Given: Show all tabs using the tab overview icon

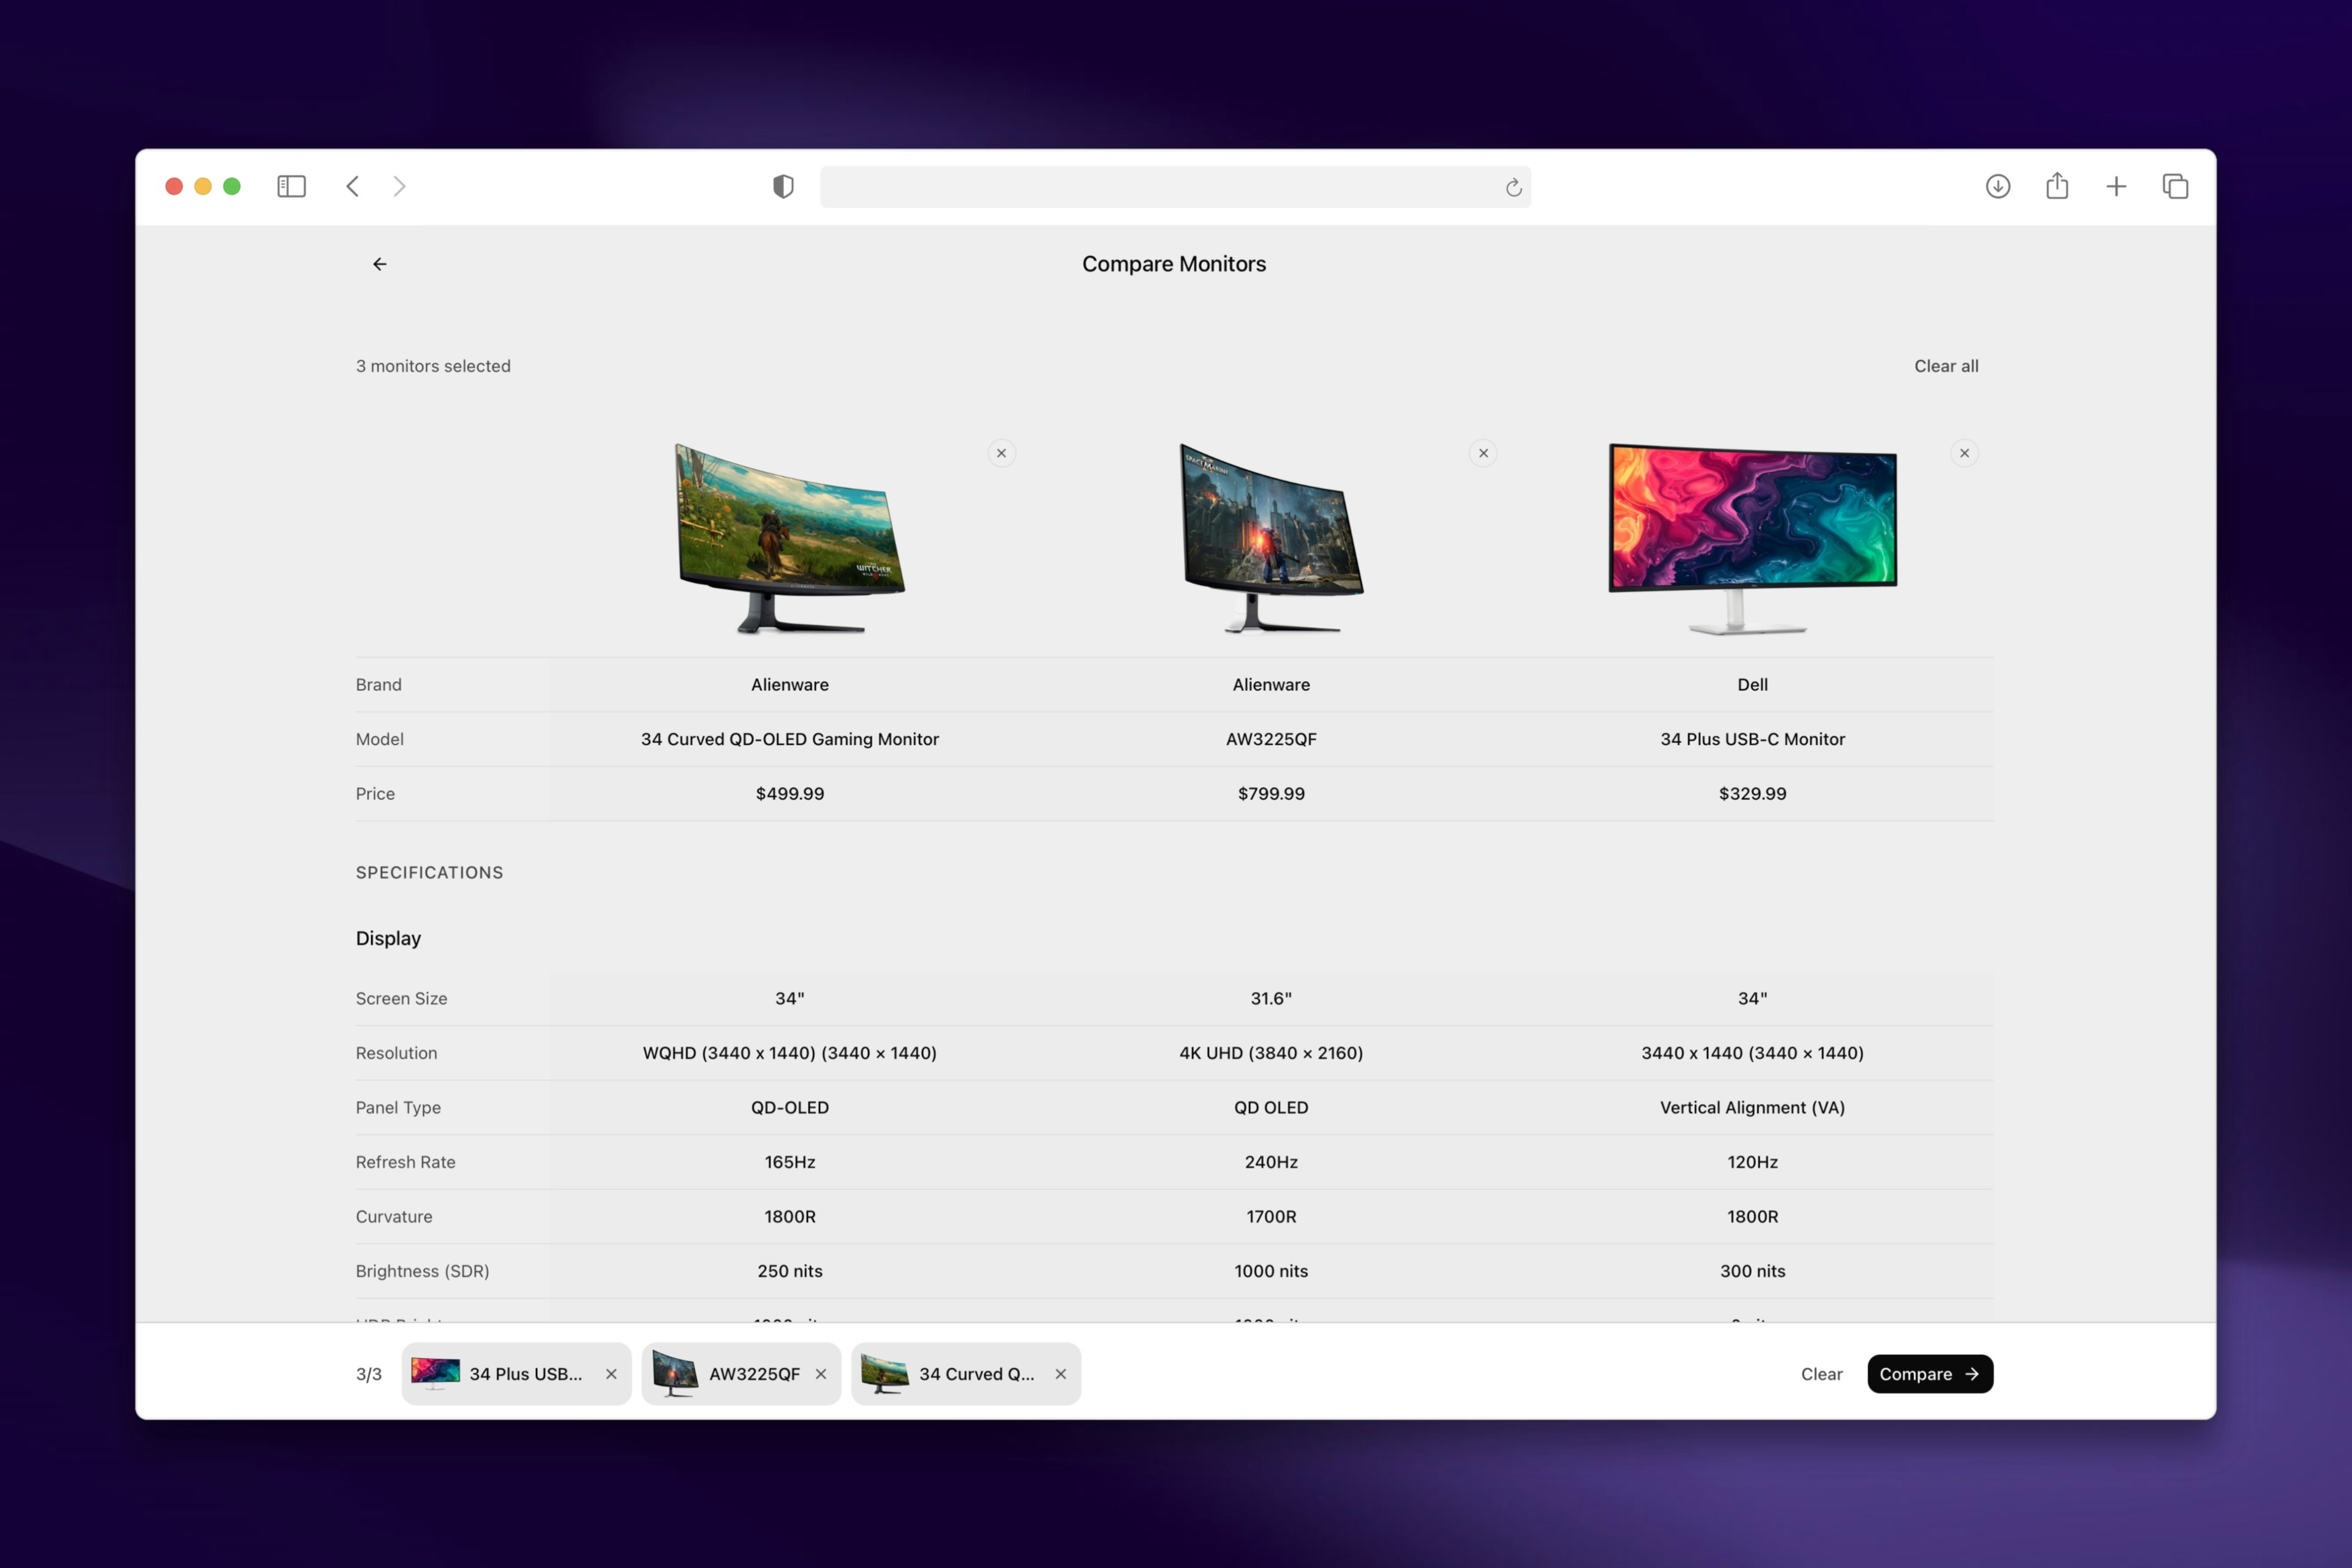Looking at the screenshot, I should tap(2175, 186).
